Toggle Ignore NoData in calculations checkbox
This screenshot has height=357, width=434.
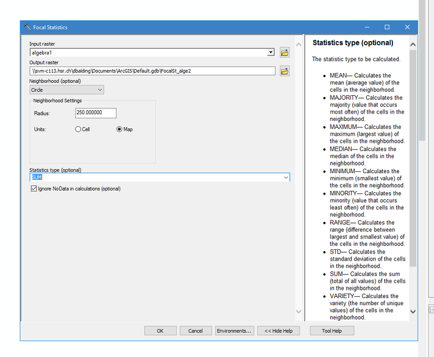pyautogui.click(x=33, y=189)
